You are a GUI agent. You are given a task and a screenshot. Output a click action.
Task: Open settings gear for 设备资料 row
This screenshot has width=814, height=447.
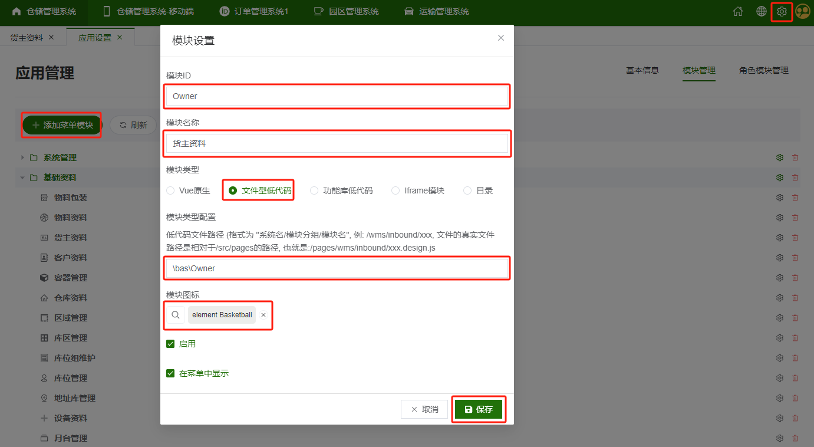780,418
